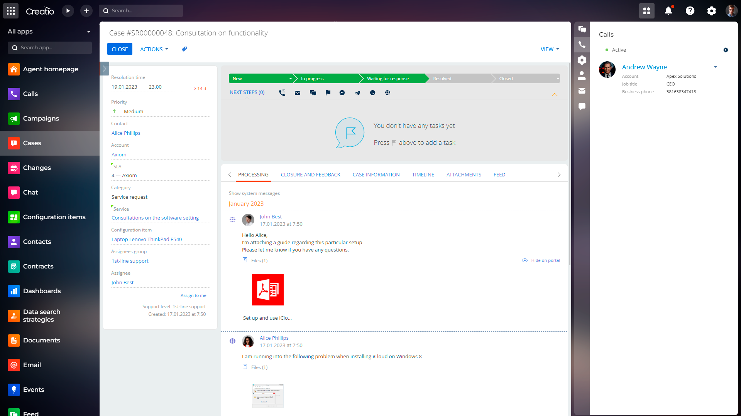Toggle Show system messages

point(254,193)
